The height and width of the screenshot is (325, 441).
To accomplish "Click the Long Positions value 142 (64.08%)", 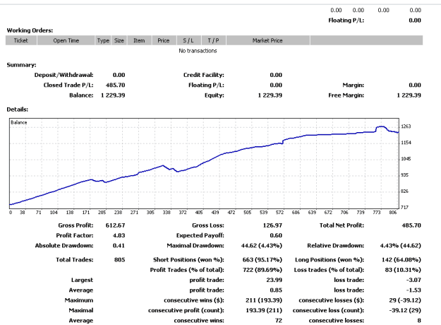I will click(401, 260).
